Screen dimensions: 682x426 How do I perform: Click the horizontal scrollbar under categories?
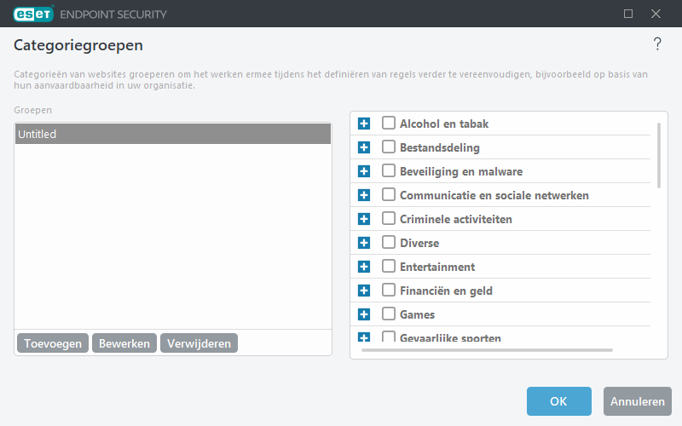(487, 350)
